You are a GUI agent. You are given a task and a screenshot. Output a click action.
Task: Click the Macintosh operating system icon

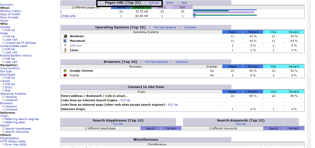coord(65,41)
